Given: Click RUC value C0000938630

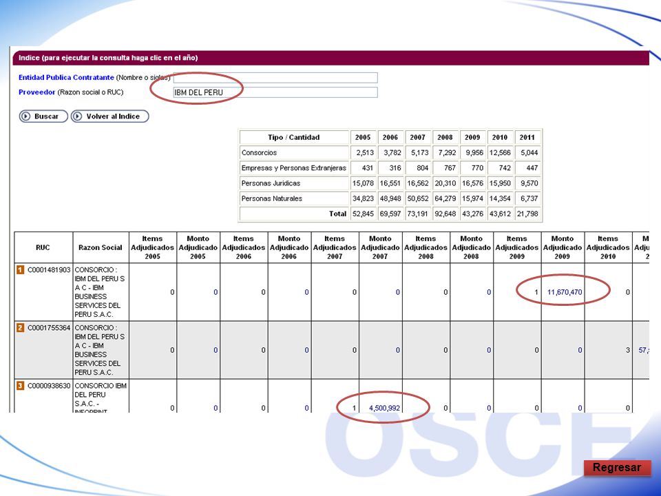Looking at the screenshot, I should pos(49,386).
